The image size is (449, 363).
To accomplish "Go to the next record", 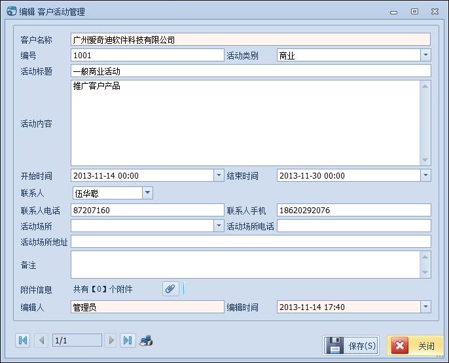I will click(x=111, y=340).
